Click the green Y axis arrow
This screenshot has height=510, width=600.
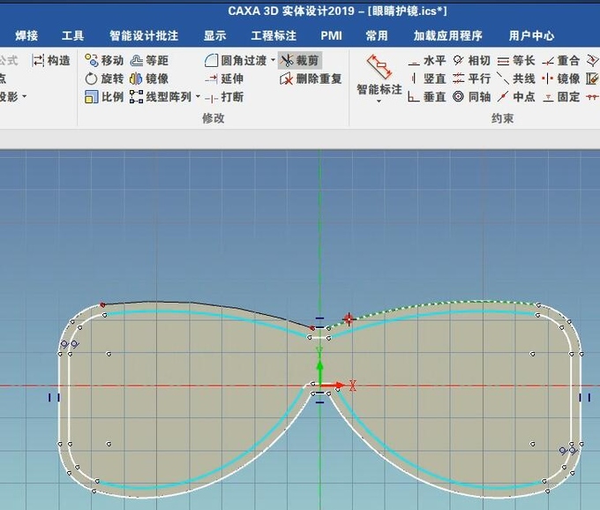click(320, 371)
